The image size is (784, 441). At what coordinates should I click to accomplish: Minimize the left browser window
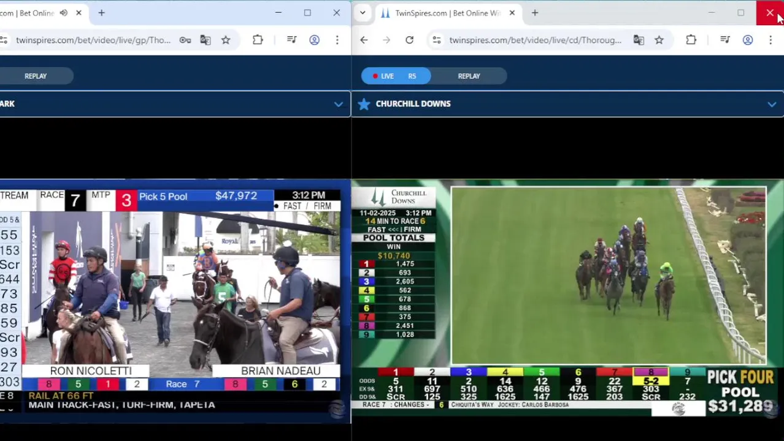[x=278, y=13]
